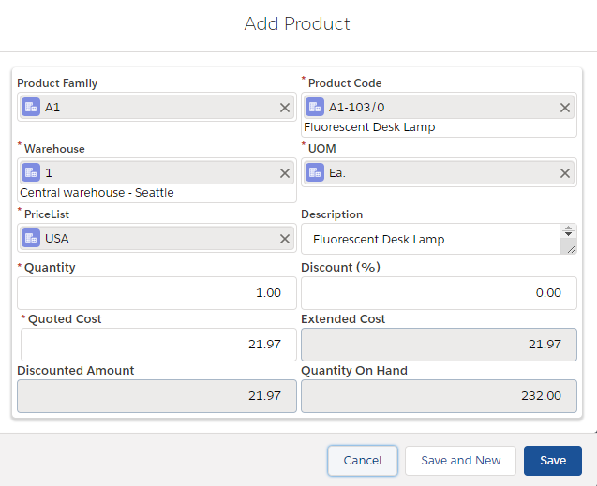Click the UOM Ea. record icon
The image size is (597, 486).
point(315,173)
